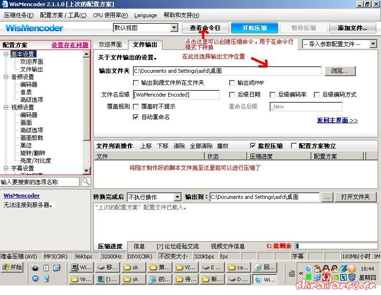Viewport: 381px width, 295px height.
Task: Click the browse '...' button next to 输出到 path
Action: pos(327,197)
